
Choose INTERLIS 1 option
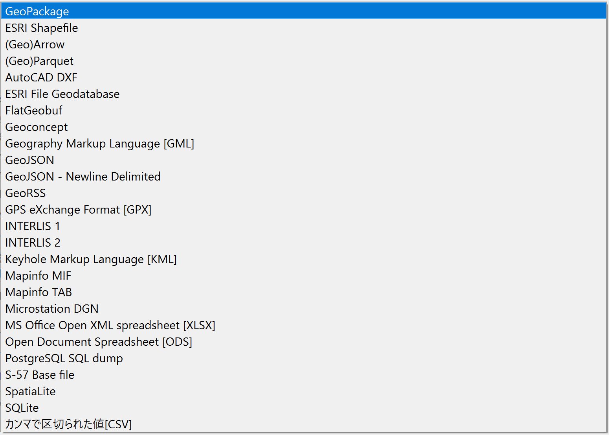click(304, 226)
